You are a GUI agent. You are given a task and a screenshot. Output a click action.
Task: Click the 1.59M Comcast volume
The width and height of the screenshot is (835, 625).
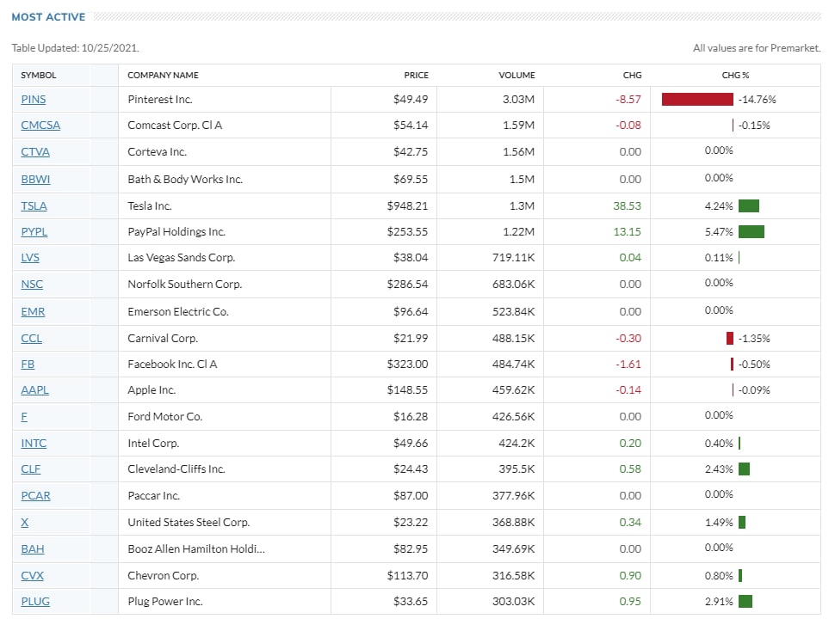(519, 125)
